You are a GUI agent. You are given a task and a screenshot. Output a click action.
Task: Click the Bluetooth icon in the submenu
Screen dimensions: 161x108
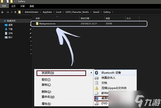(96, 72)
